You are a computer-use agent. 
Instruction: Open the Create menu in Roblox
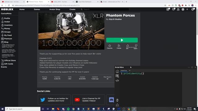(72, 10)
